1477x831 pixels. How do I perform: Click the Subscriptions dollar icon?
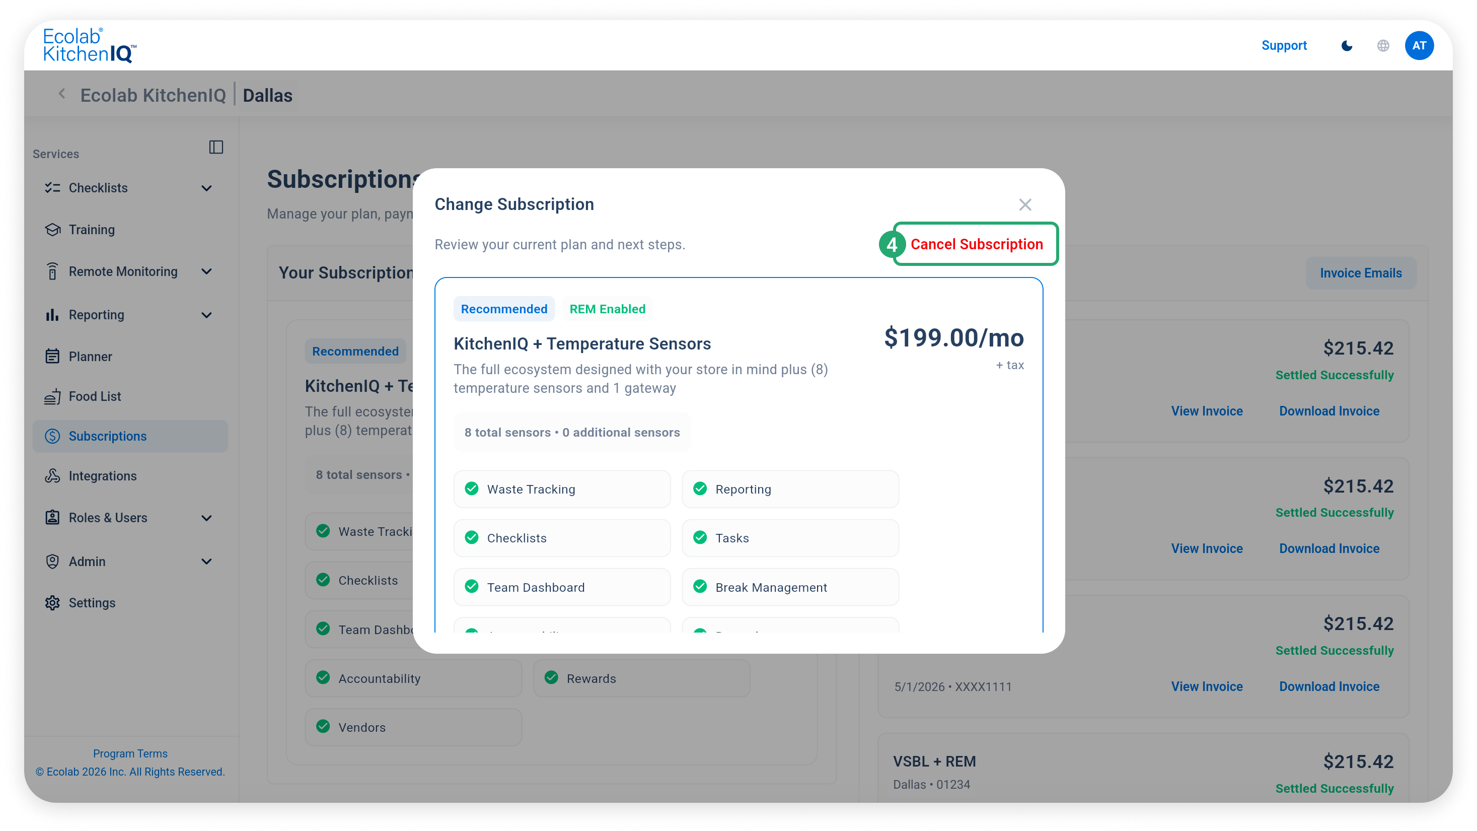coord(53,436)
